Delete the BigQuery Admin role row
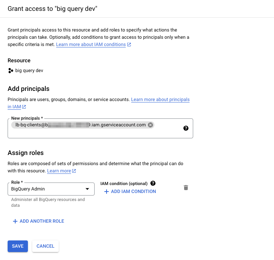 click(x=186, y=188)
